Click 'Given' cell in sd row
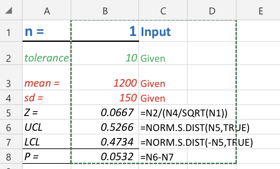Image resolution: width=280 pixels, height=169 pixels. click(x=163, y=97)
